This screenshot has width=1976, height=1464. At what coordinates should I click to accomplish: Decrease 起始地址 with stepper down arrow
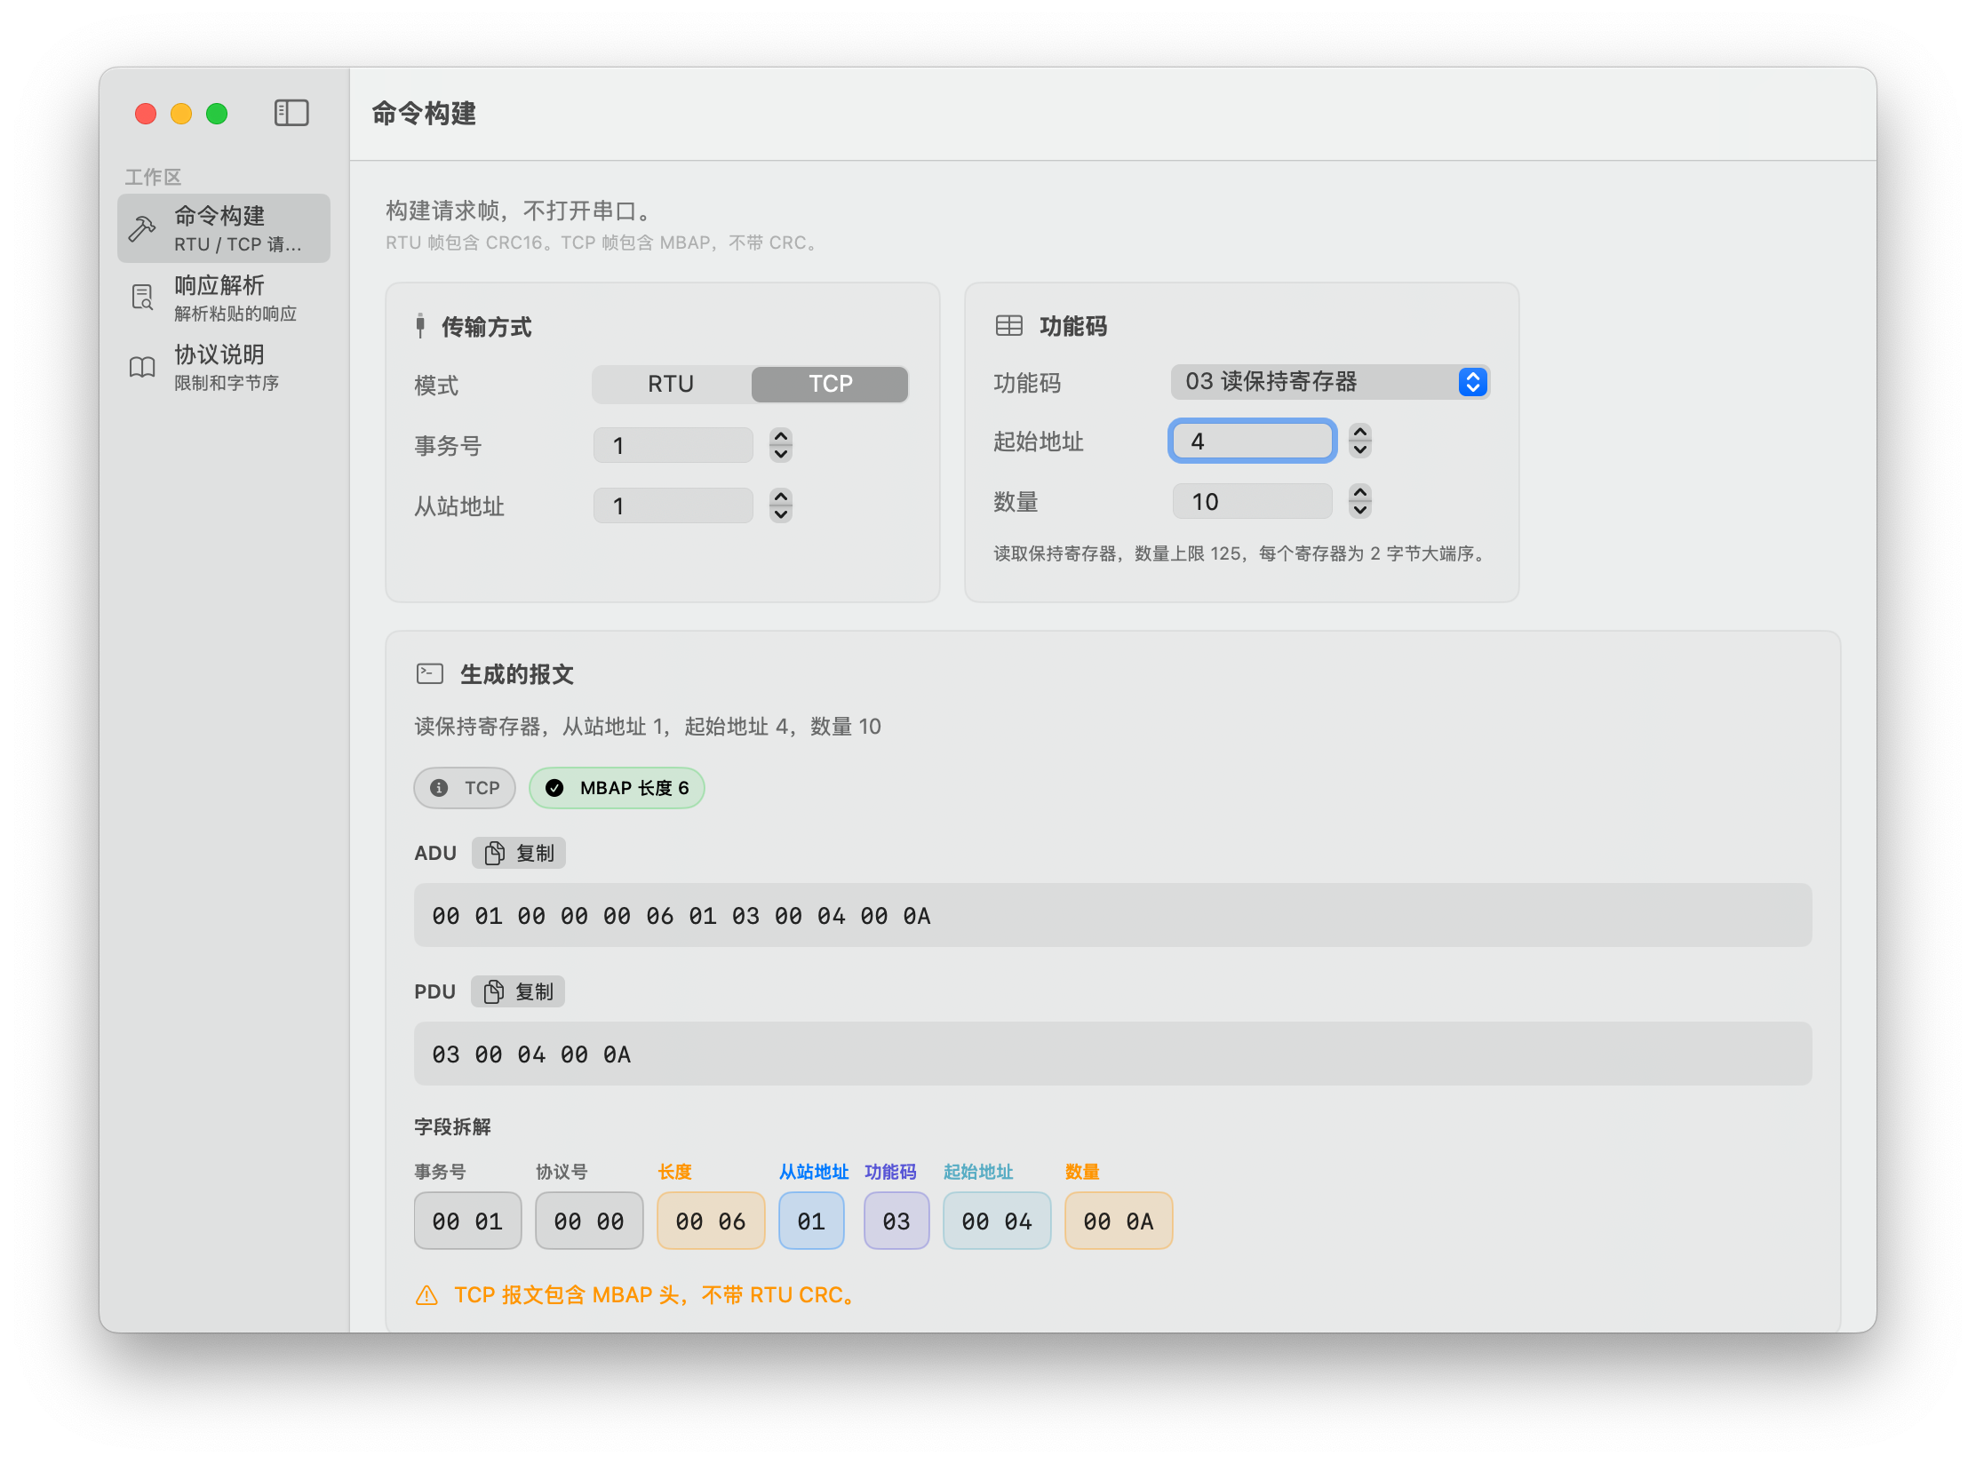click(x=1360, y=450)
